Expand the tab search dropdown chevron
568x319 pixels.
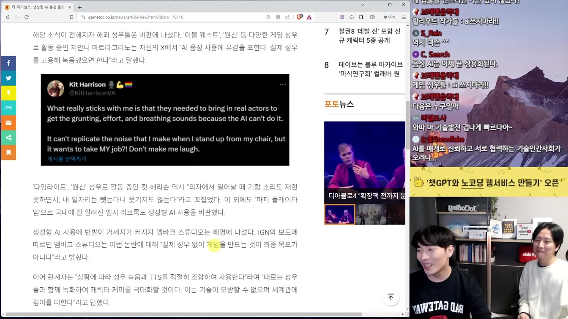pos(362,5)
